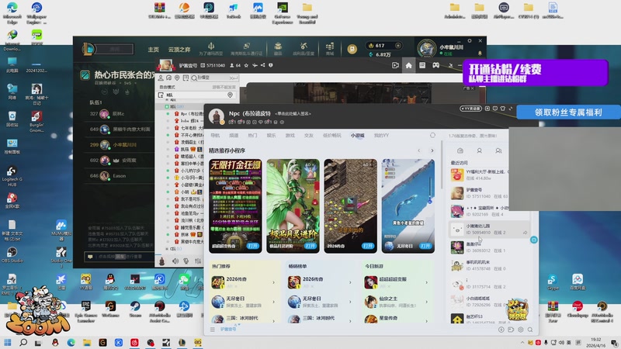Toggle the favorite star for channel 57511040
621x349 pixels.
coord(246,65)
